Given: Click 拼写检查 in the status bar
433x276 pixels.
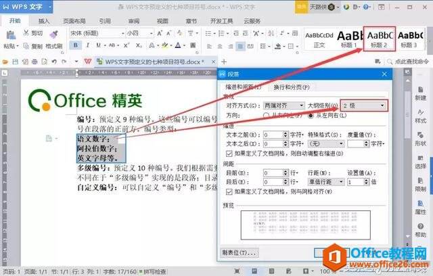Looking at the screenshot, I should (153, 271).
